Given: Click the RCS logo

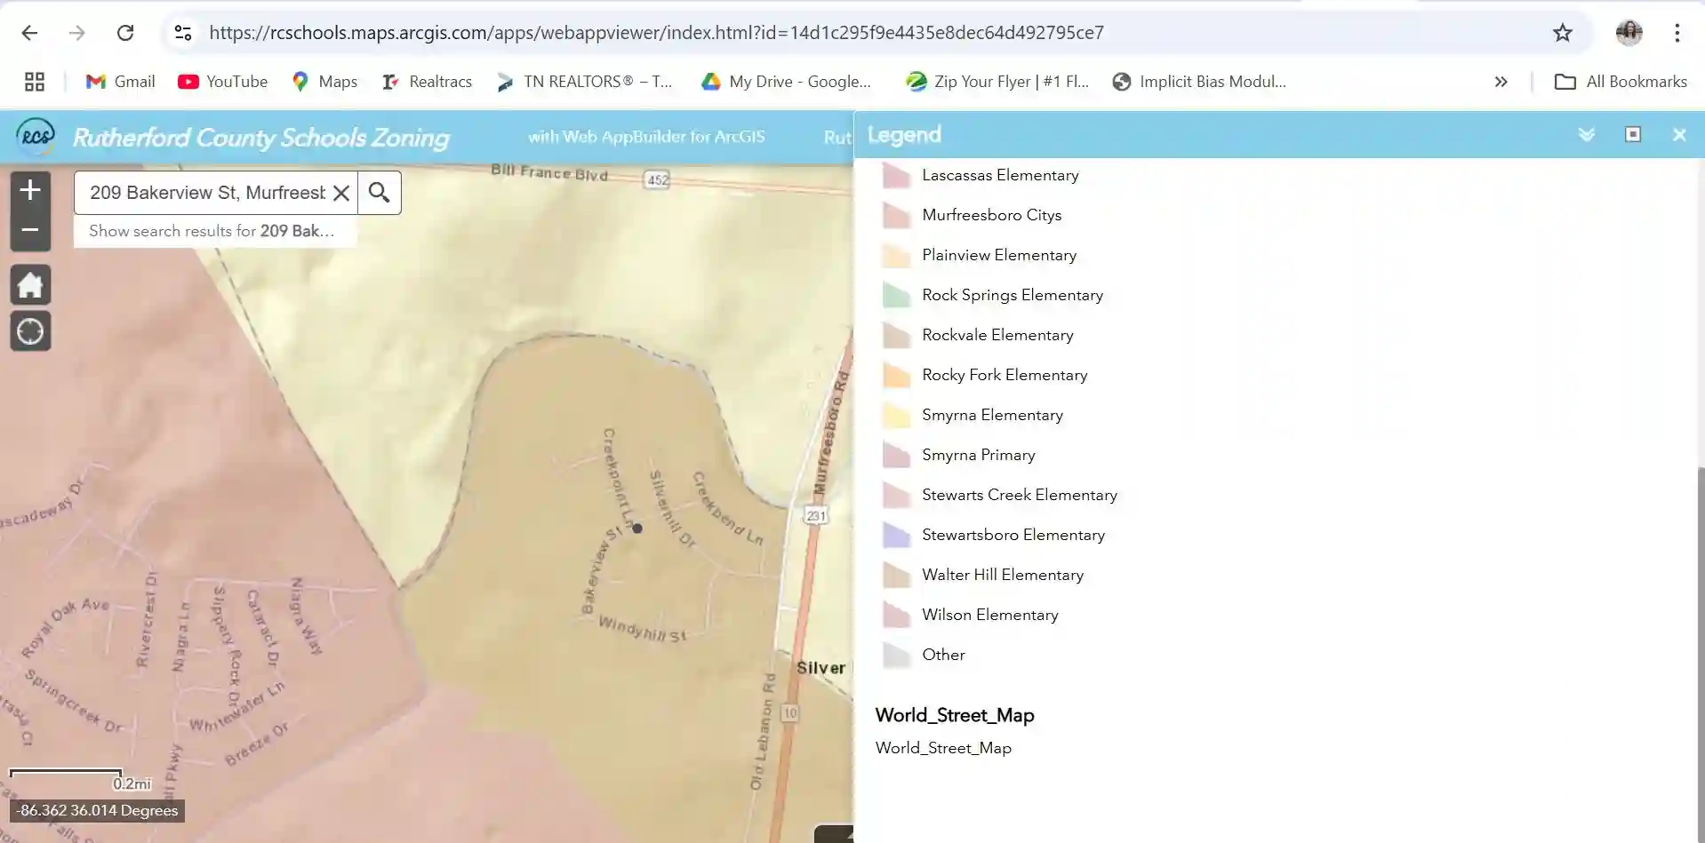Looking at the screenshot, I should coord(36,137).
